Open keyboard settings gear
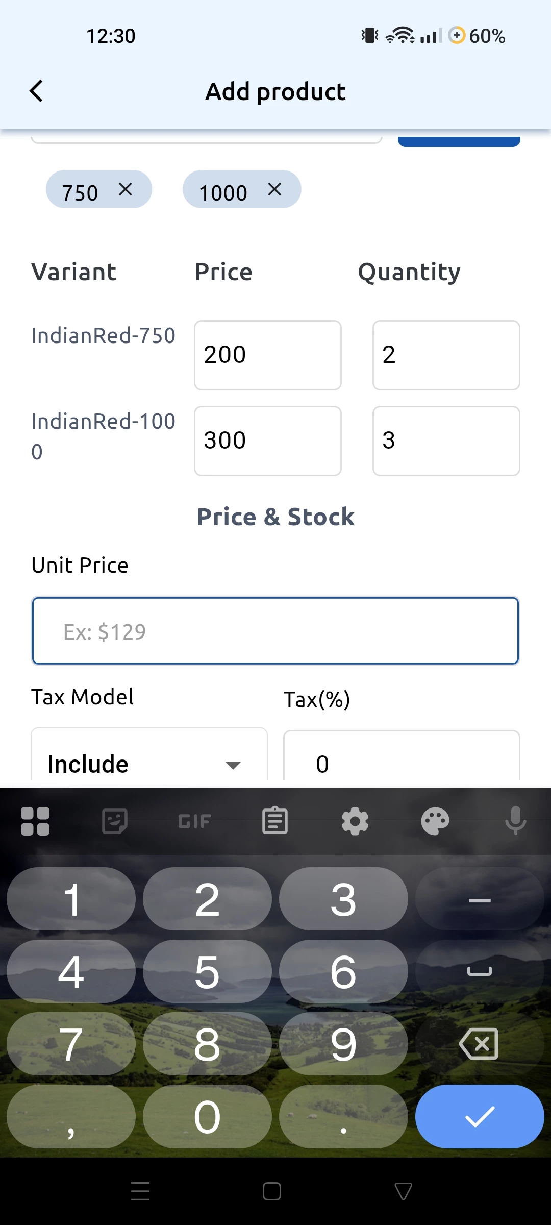 [x=355, y=821]
